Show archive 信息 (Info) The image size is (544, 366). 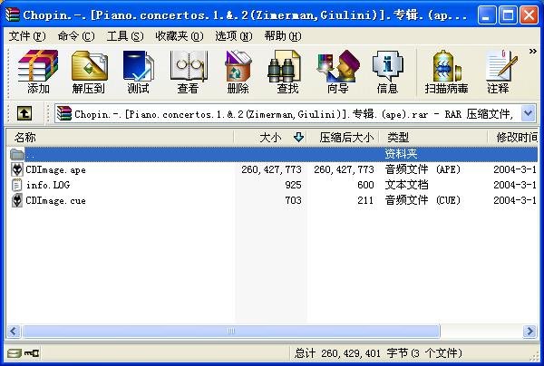387,72
